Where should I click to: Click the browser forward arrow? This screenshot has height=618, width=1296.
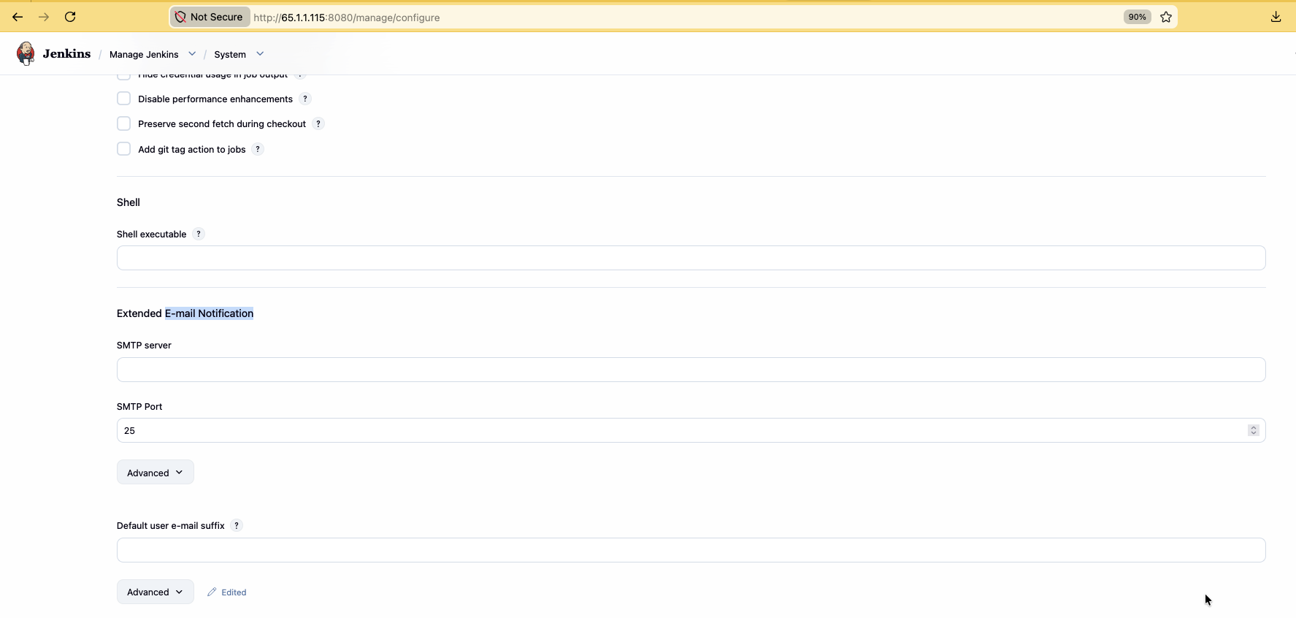[x=44, y=17]
